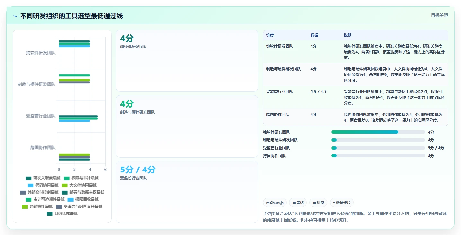461x235 pixels.
Task: Click the lightning icon beside the dashboard title
Action: click(15, 16)
